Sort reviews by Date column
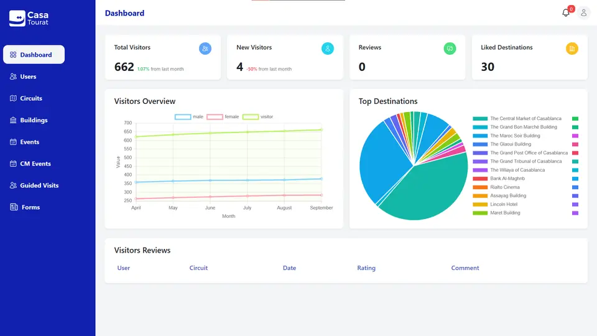The height and width of the screenshot is (336, 597). point(289,268)
